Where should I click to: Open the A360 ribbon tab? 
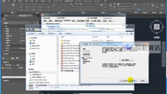(x=49, y=1)
